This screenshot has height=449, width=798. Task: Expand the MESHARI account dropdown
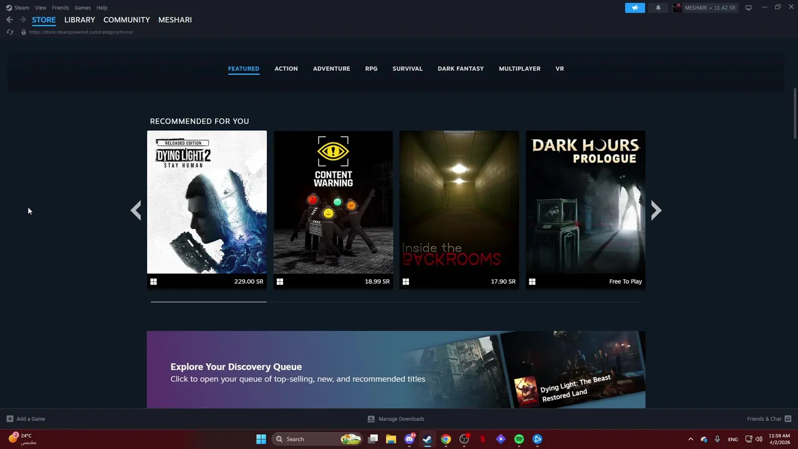tap(704, 7)
